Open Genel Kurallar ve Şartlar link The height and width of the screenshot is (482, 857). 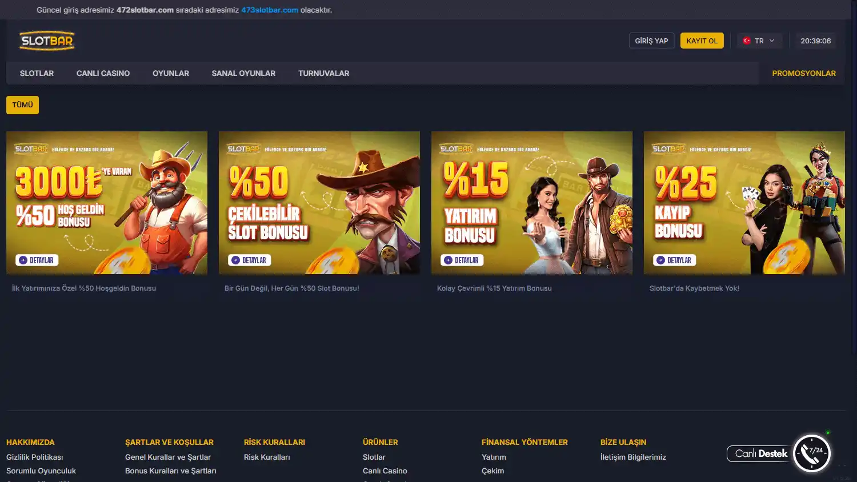click(168, 457)
